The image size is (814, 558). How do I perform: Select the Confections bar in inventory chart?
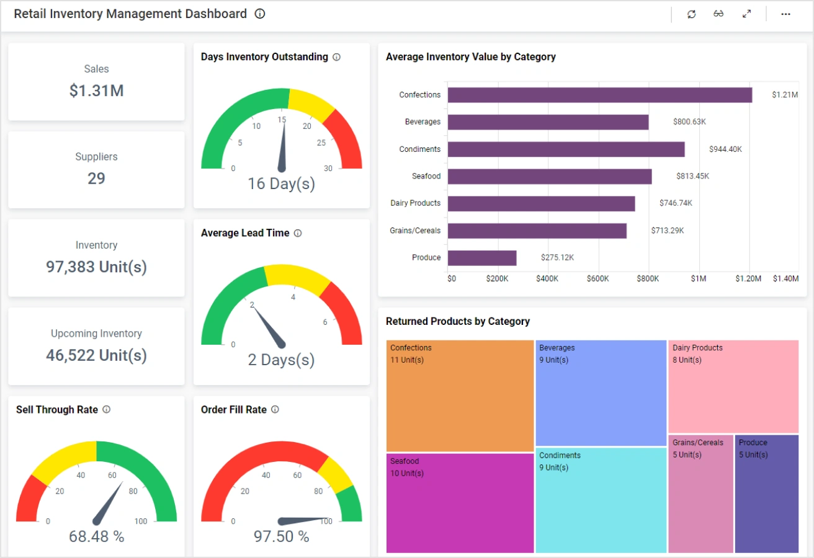(x=599, y=95)
